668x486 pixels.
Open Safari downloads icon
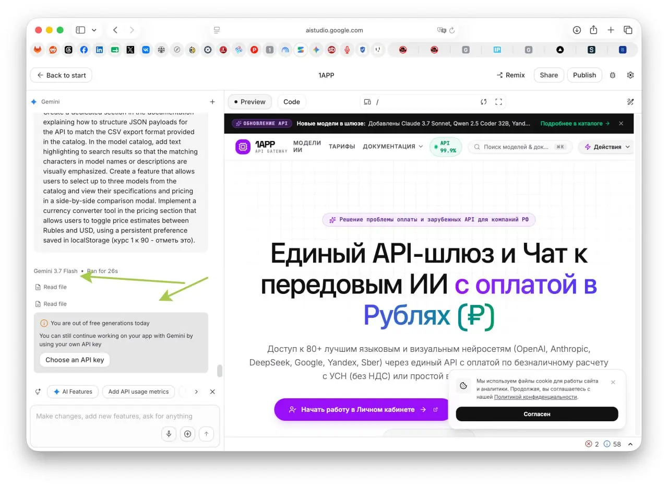tap(577, 30)
